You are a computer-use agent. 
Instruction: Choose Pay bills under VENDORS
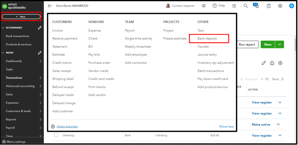click(94, 55)
